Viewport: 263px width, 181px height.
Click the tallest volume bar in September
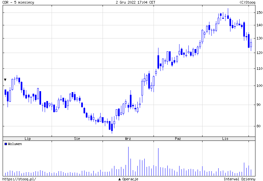pyautogui.click(x=128, y=161)
